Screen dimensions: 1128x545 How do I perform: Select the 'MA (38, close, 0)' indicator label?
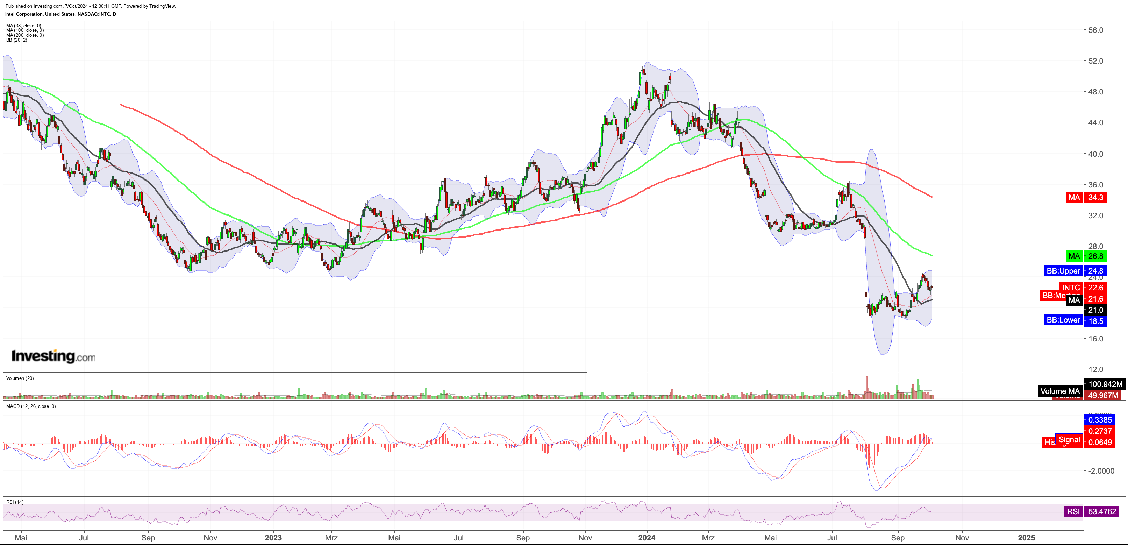[x=24, y=26]
